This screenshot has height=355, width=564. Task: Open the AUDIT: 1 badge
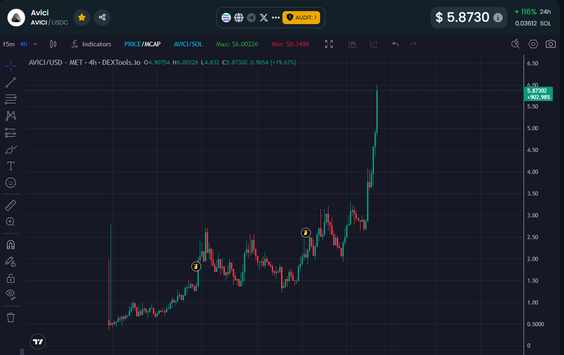pyautogui.click(x=301, y=18)
